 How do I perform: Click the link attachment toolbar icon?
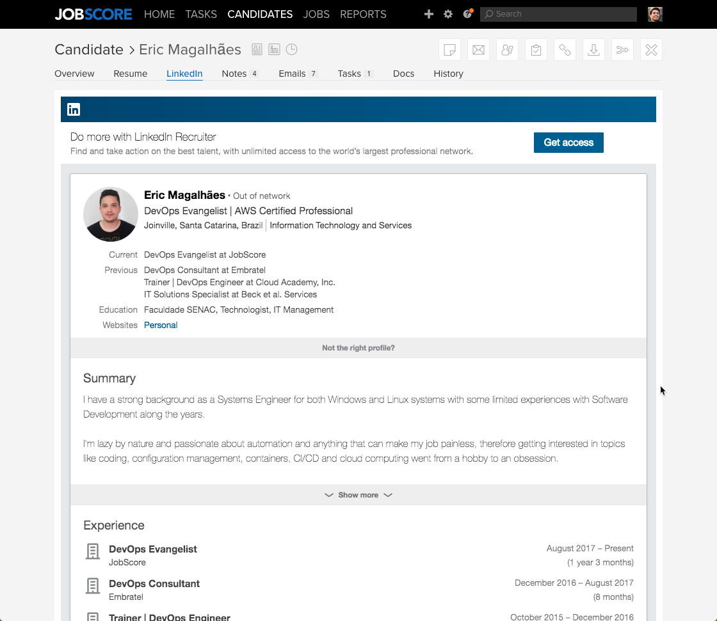click(x=565, y=49)
